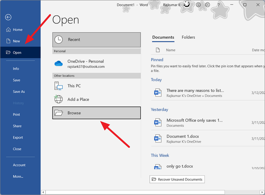Click the back arrow circle icon
Viewport: 265px width, 195px height.
pyautogui.click(x=8, y=17)
